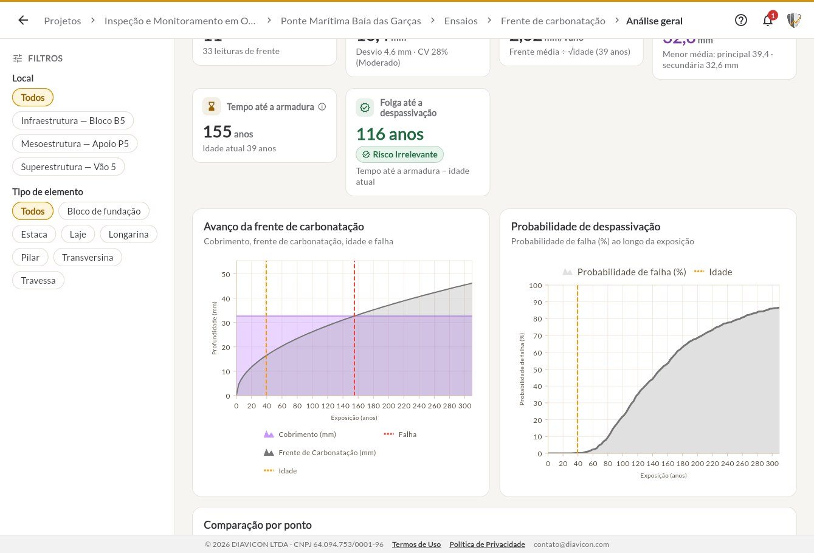Click the filter sliders icon beside FILTROS
Image resolution: width=814 pixels, height=553 pixels.
click(18, 58)
